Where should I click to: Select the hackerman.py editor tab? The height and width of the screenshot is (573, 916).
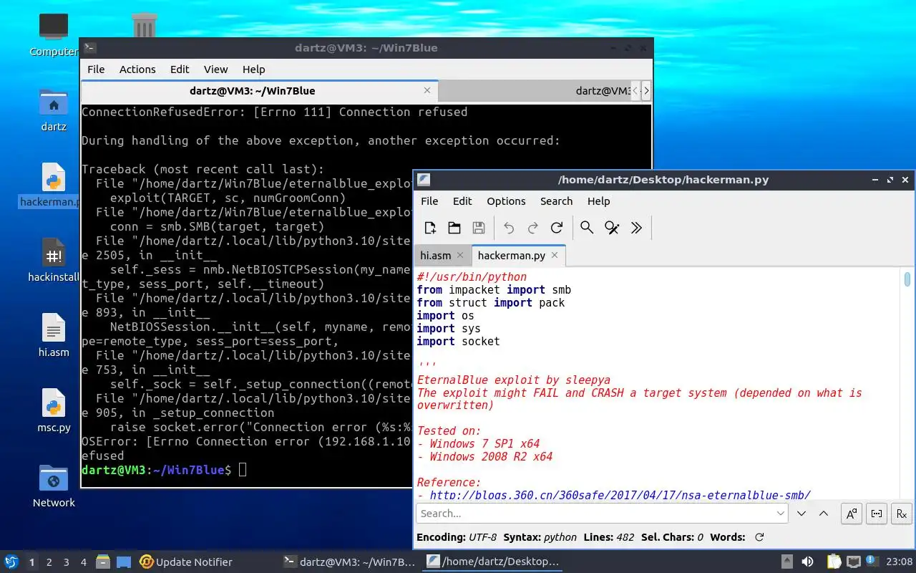click(511, 255)
